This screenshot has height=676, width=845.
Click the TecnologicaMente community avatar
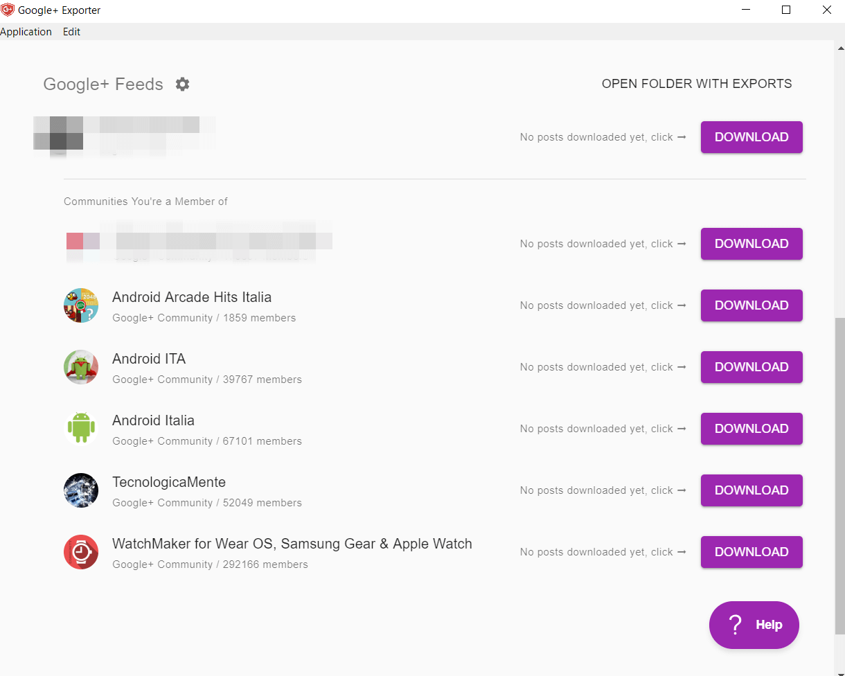81,490
